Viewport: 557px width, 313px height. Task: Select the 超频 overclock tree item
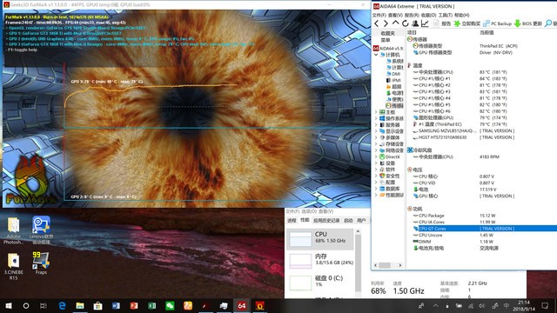[x=394, y=87]
